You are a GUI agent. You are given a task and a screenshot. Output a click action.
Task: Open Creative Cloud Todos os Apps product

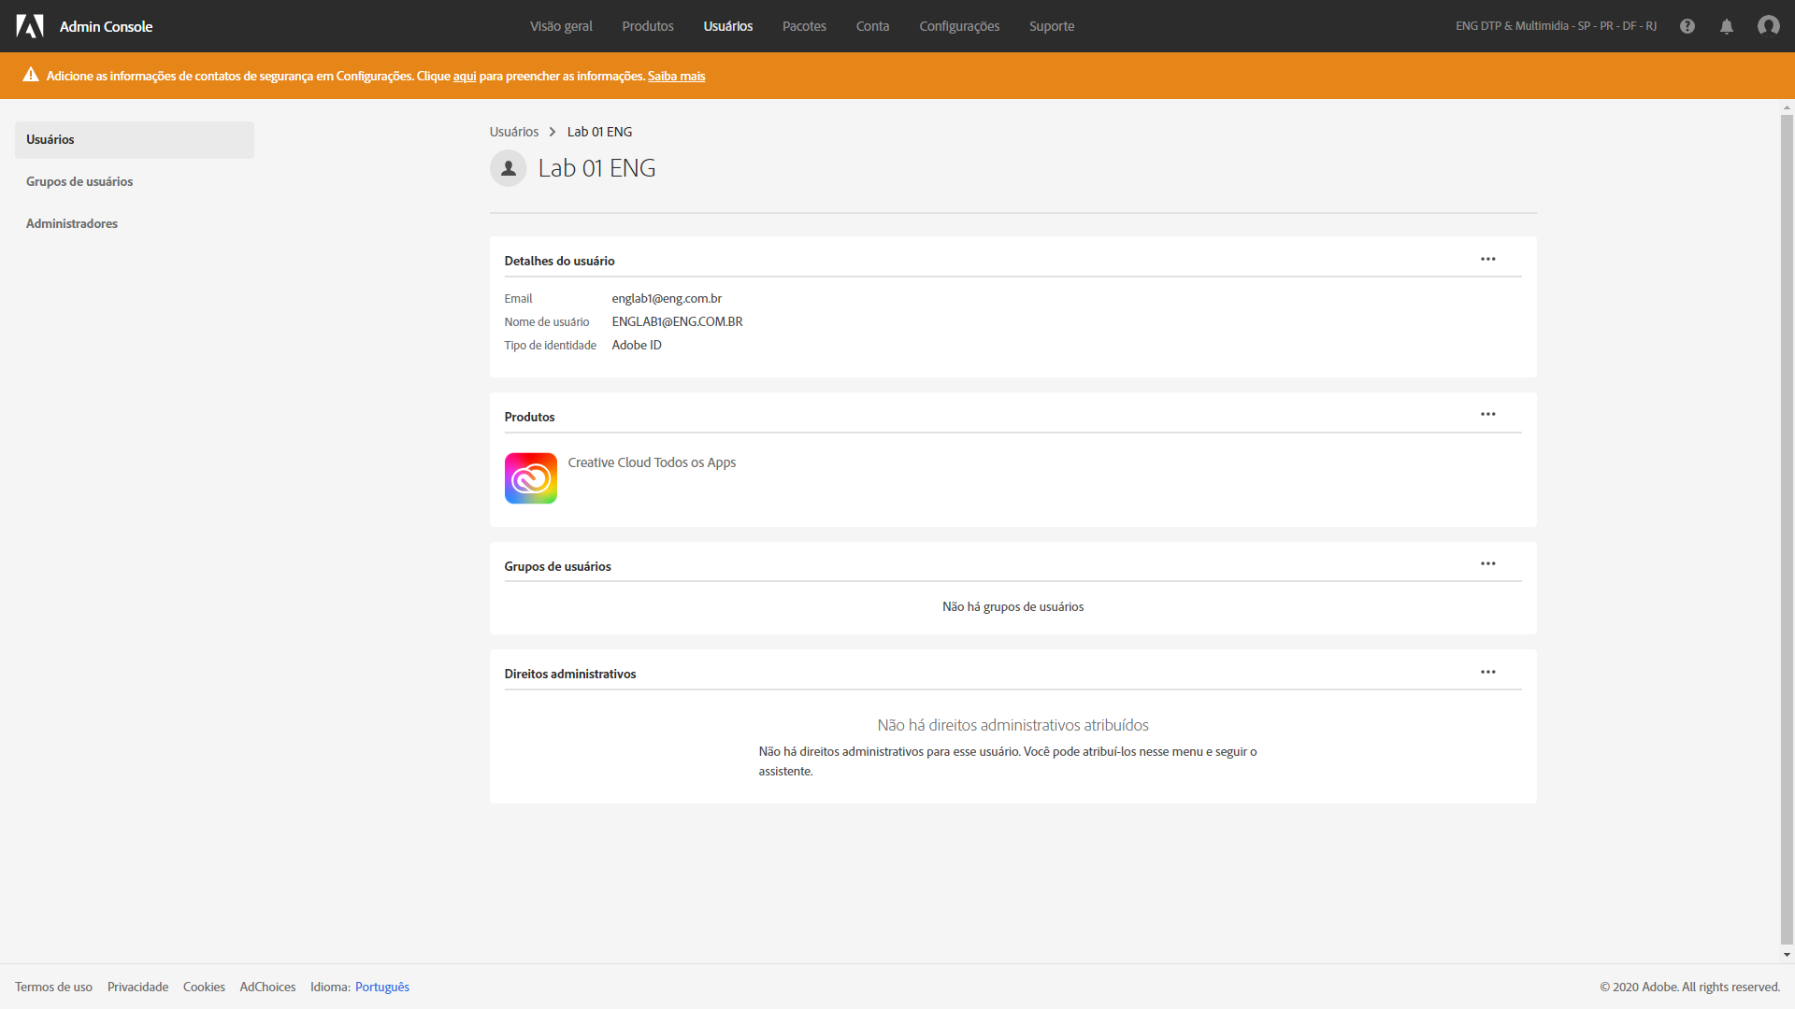coord(652,462)
